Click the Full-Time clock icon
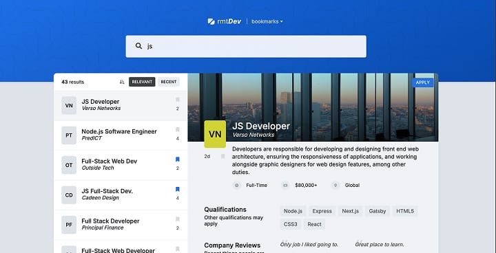 236,186
